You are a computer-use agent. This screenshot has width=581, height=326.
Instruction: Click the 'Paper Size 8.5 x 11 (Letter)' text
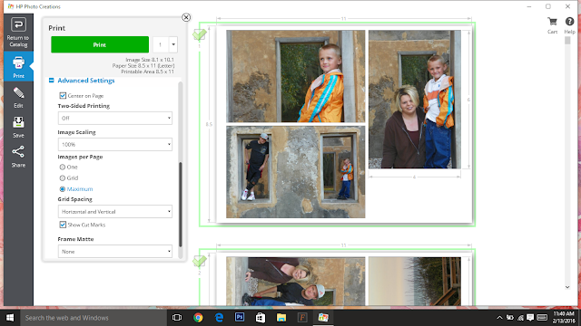coord(143,65)
